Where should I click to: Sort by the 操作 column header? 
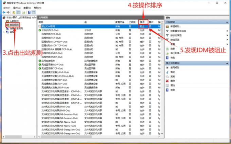tap(142, 22)
